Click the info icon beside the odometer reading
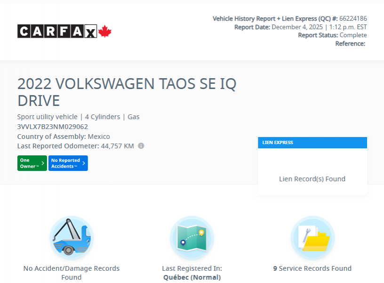Screen dimensions: 384x283 point(141,146)
